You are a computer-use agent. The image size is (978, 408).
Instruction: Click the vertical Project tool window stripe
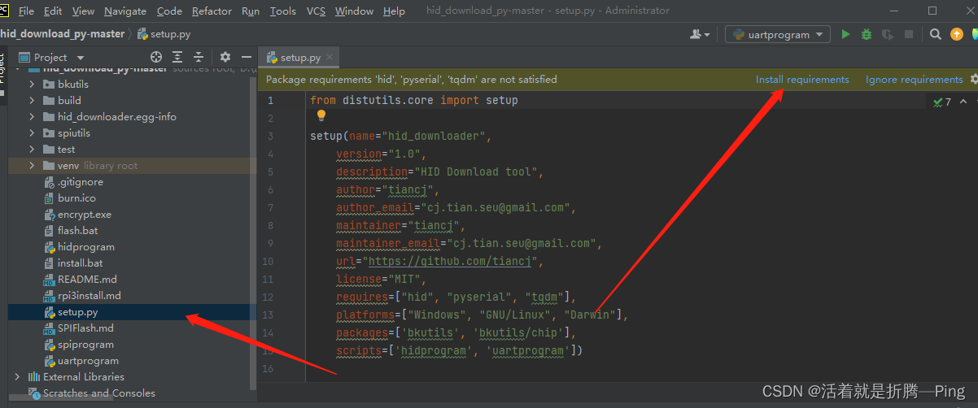pyautogui.click(x=2, y=68)
